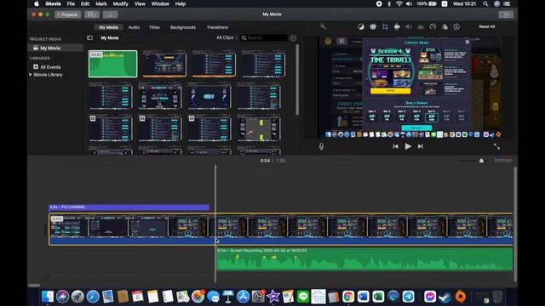545x306 pixels.
Task: Select the green audio waveform clip thumbnail
Action: click(x=113, y=64)
